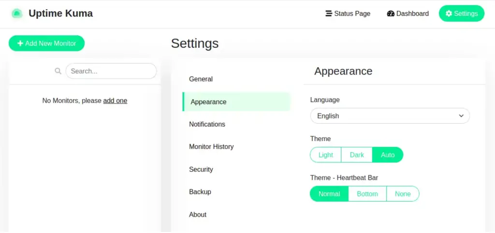Open the General settings section
Image resolution: width=495 pixels, height=233 pixels.
click(201, 79)
